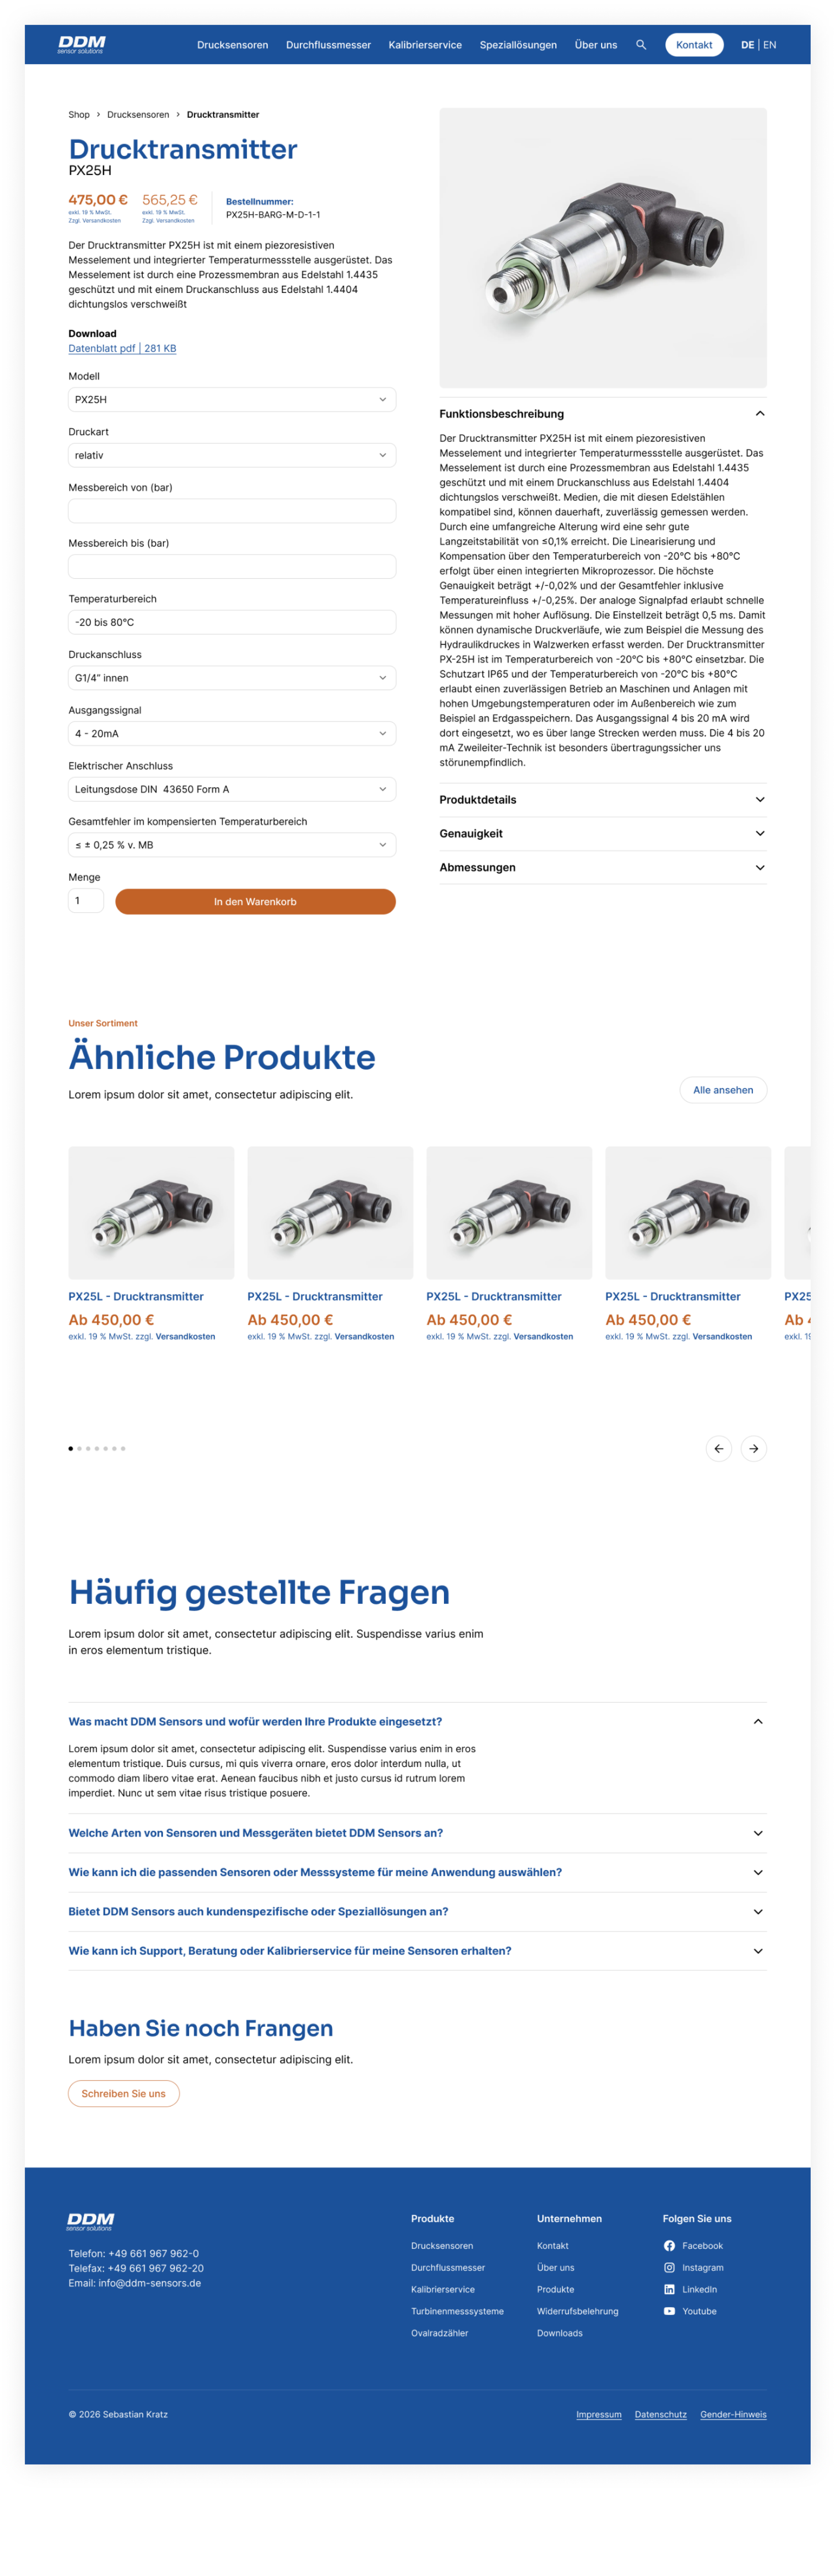The image size is (840, 2576).
Task: Open Kalibrierservice menu item
Action: pyautogui.click(x=425, y=45)
